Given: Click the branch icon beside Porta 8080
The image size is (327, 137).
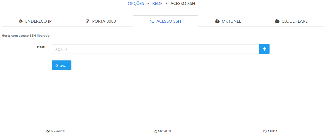Looking at the screenshot, I should point(88,21).
